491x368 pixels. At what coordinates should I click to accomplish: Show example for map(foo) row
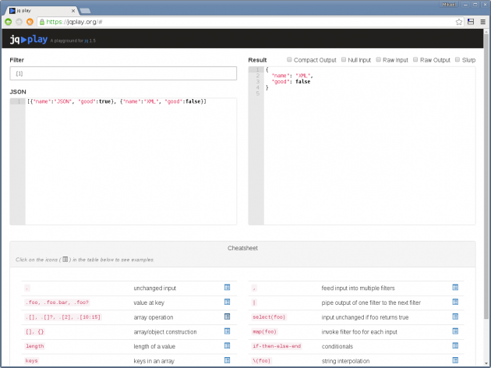point(455,331)
